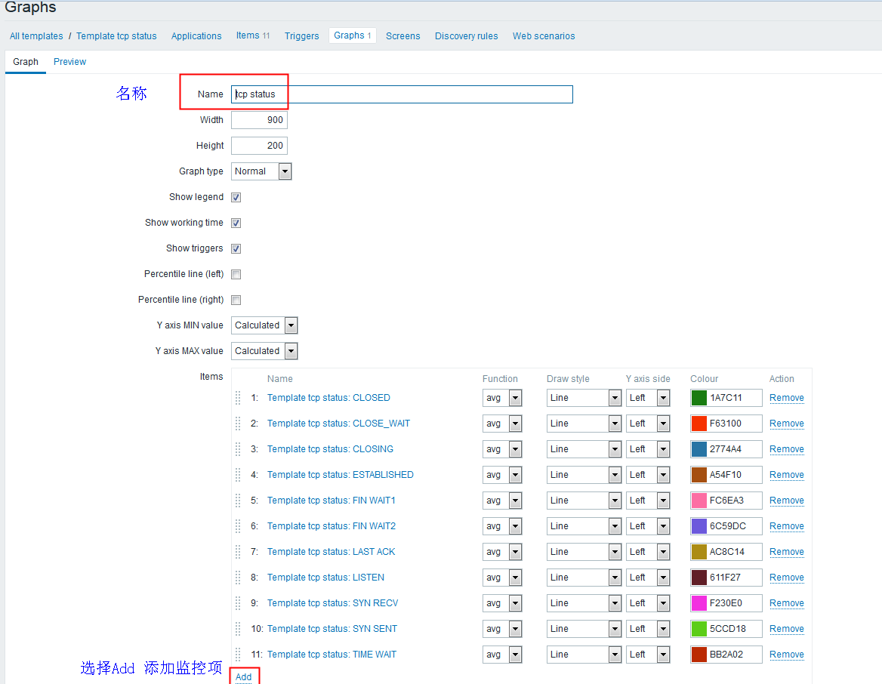Open Template tcp status: CLOSING item link
Screen dimensions: 882x684
point(330,449)
